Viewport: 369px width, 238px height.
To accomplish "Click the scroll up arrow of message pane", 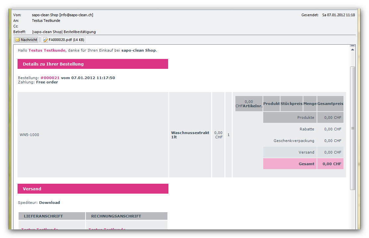I will click(352, 50).
